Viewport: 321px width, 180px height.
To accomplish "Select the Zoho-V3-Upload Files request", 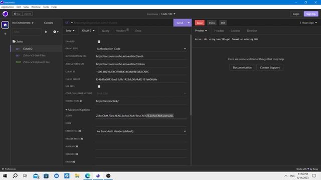I will tap(37, 62).
